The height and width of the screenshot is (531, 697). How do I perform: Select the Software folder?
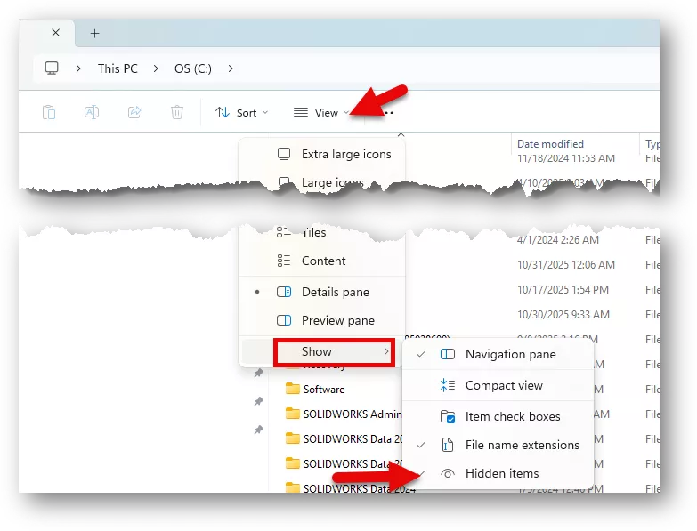click(x=324, y=390)
